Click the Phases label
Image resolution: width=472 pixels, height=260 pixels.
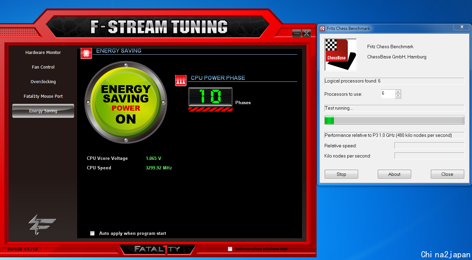coord(243,103)
